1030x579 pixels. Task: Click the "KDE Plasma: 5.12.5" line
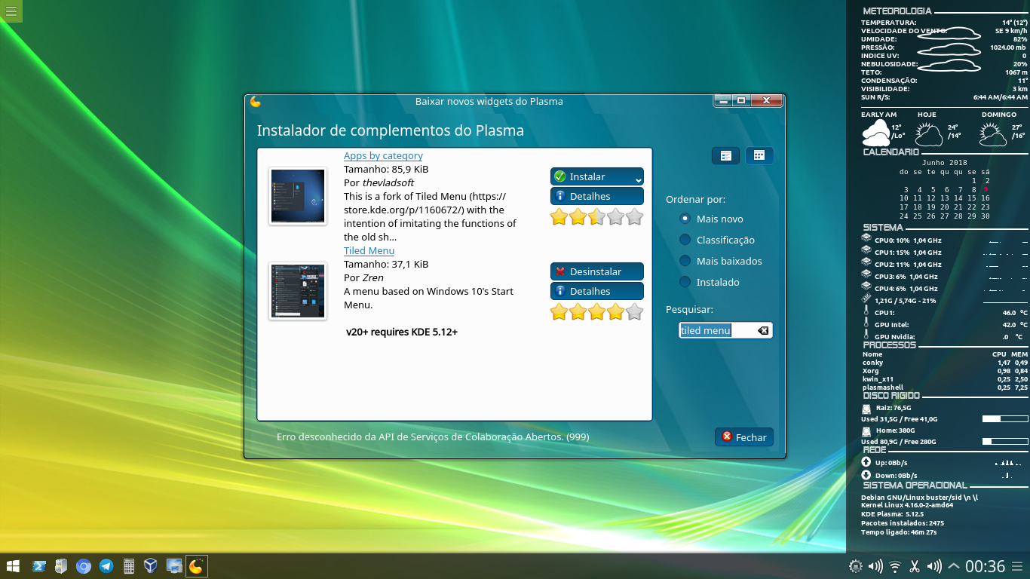pyautogui.click(x=893, y=513)
